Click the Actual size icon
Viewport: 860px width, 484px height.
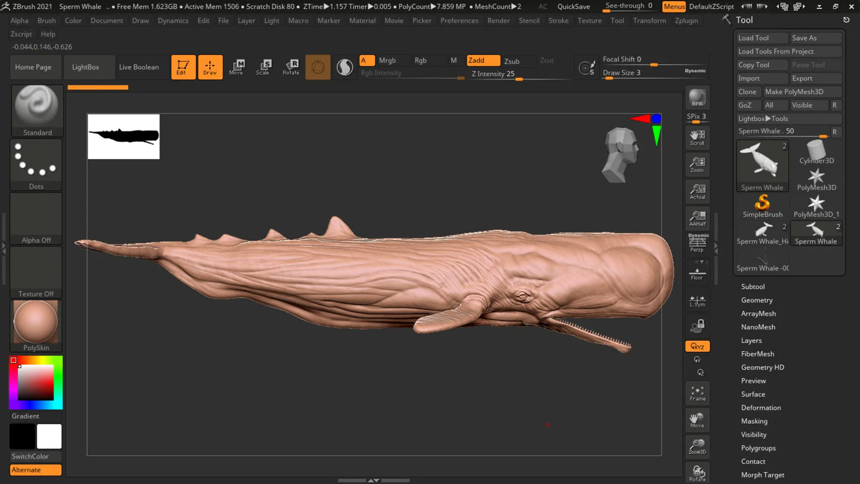point(697,192)
